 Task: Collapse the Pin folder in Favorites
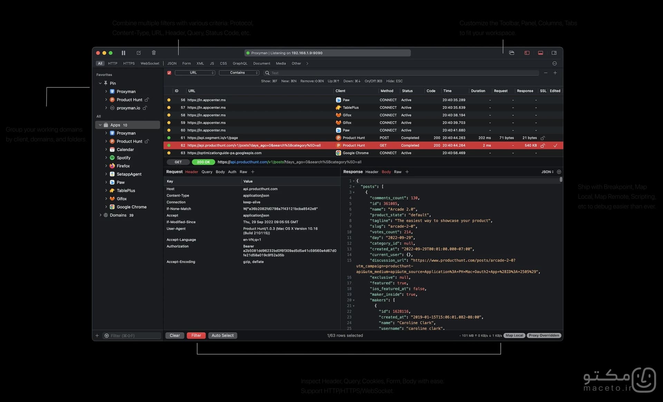point(100,83)
